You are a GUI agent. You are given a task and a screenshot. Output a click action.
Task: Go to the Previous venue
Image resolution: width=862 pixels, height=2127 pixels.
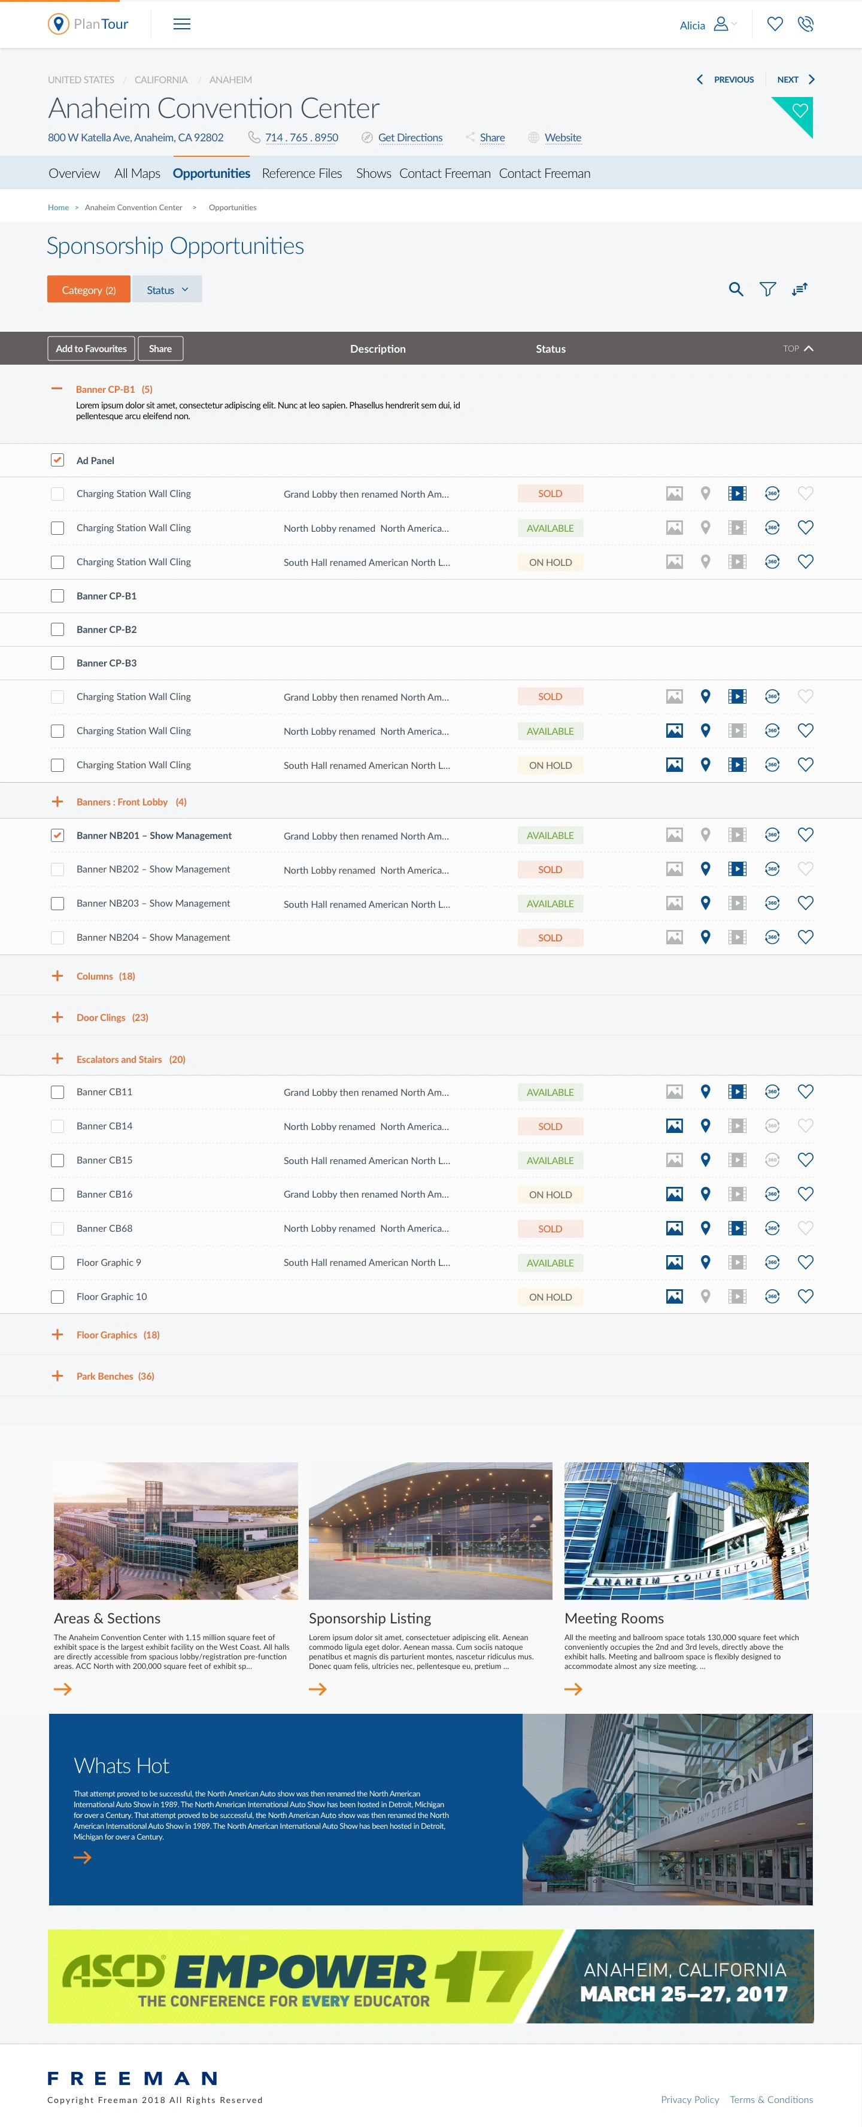point(725,79)
